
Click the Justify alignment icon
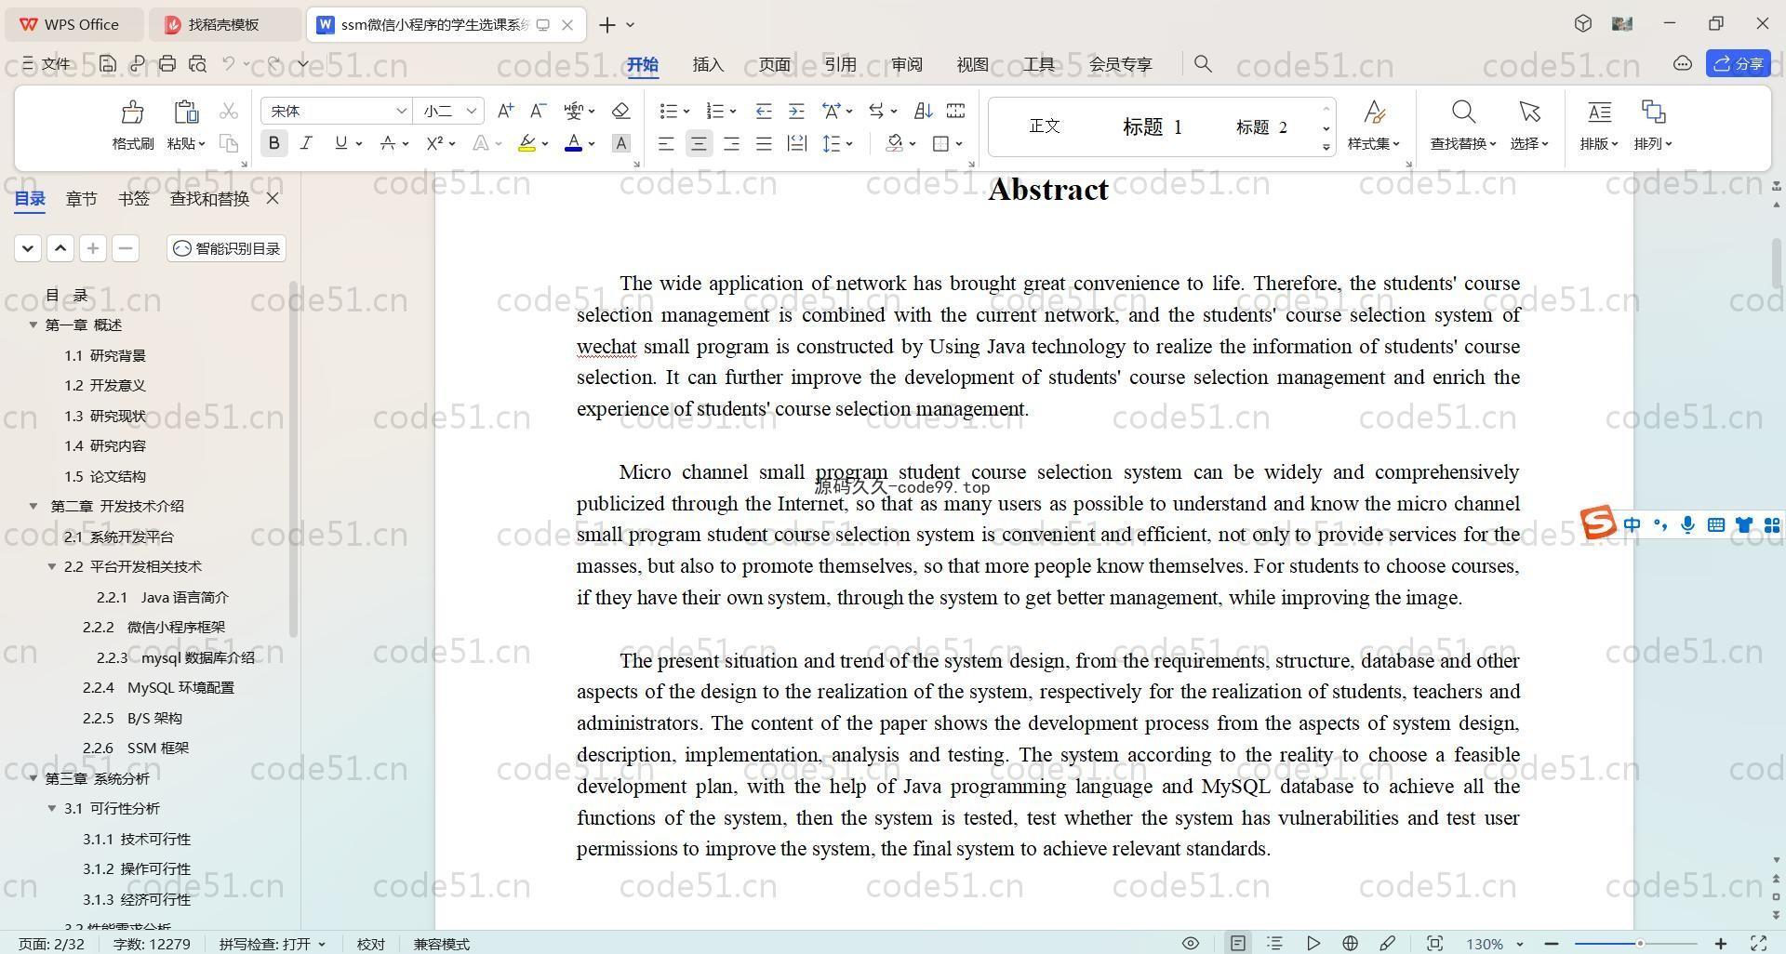tap(764, 143)
